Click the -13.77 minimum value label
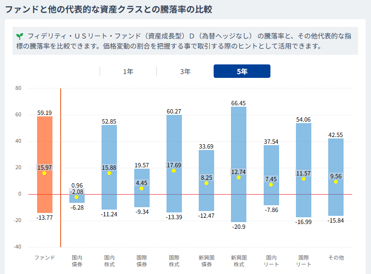The width and height of the screenshot is (371, 274). [44, 217]
